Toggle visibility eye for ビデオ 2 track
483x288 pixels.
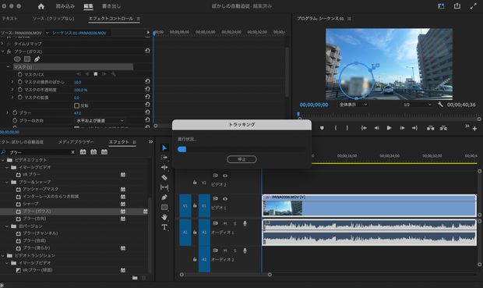[x=225, y=176]
